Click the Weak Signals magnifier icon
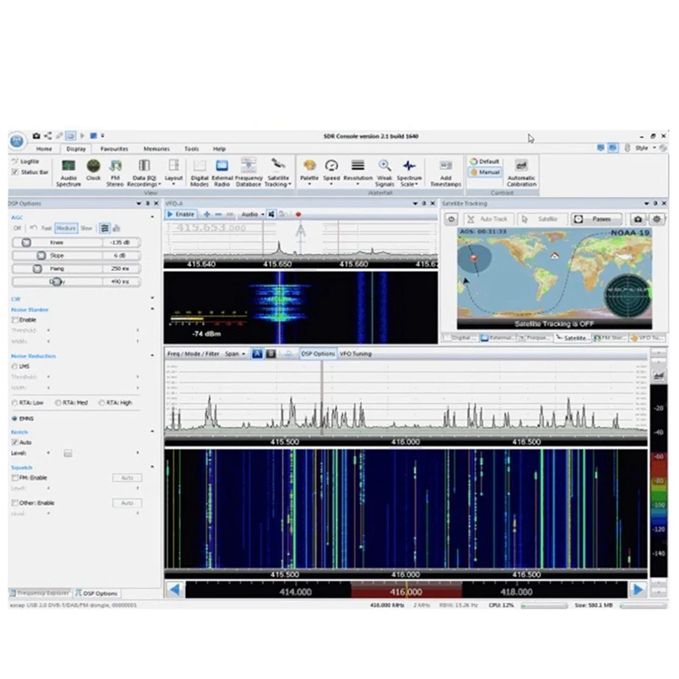The width and height of the screenshot is (679, 679). pos(384,169)
